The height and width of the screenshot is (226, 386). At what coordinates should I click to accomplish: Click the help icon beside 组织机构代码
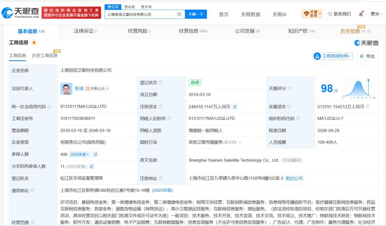[298, 119]
